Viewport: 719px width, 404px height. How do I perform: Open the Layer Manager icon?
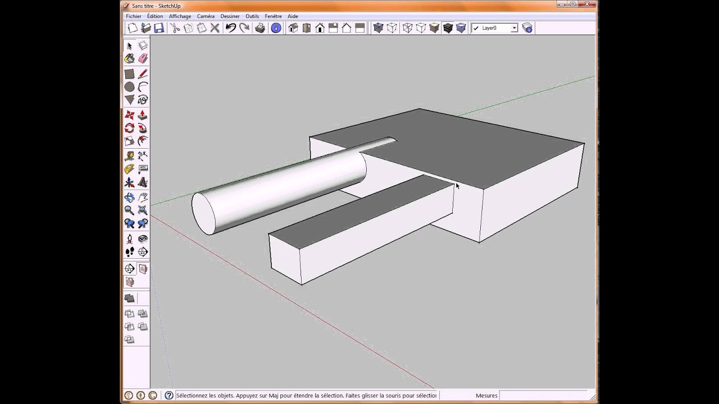tap(527, 28)
